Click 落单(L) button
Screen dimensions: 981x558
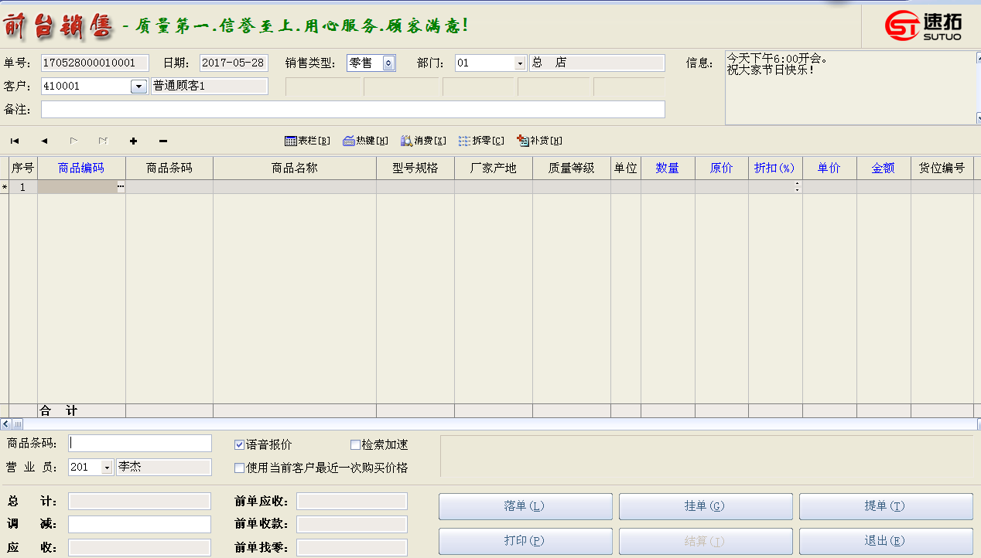coord(525,506)
